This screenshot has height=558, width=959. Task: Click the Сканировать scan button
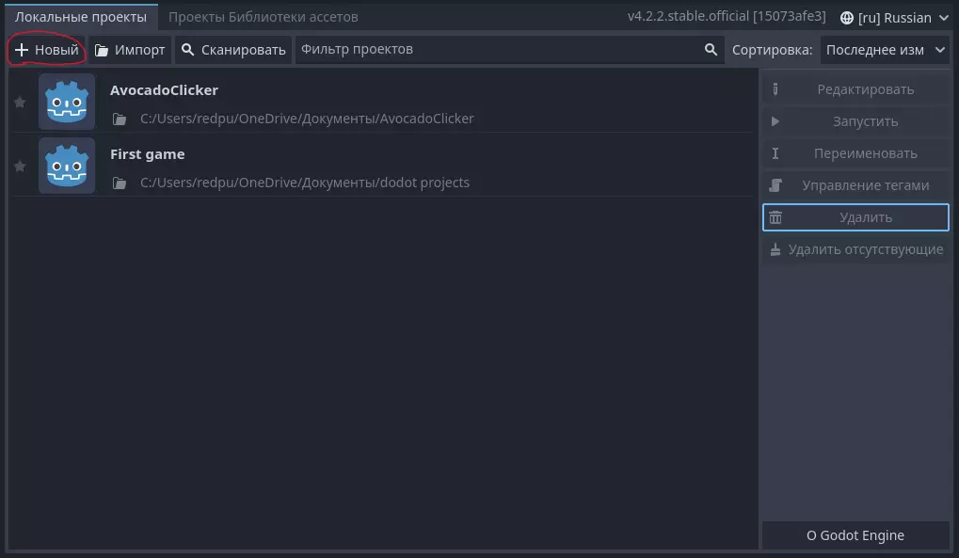[x=233, y=50]
